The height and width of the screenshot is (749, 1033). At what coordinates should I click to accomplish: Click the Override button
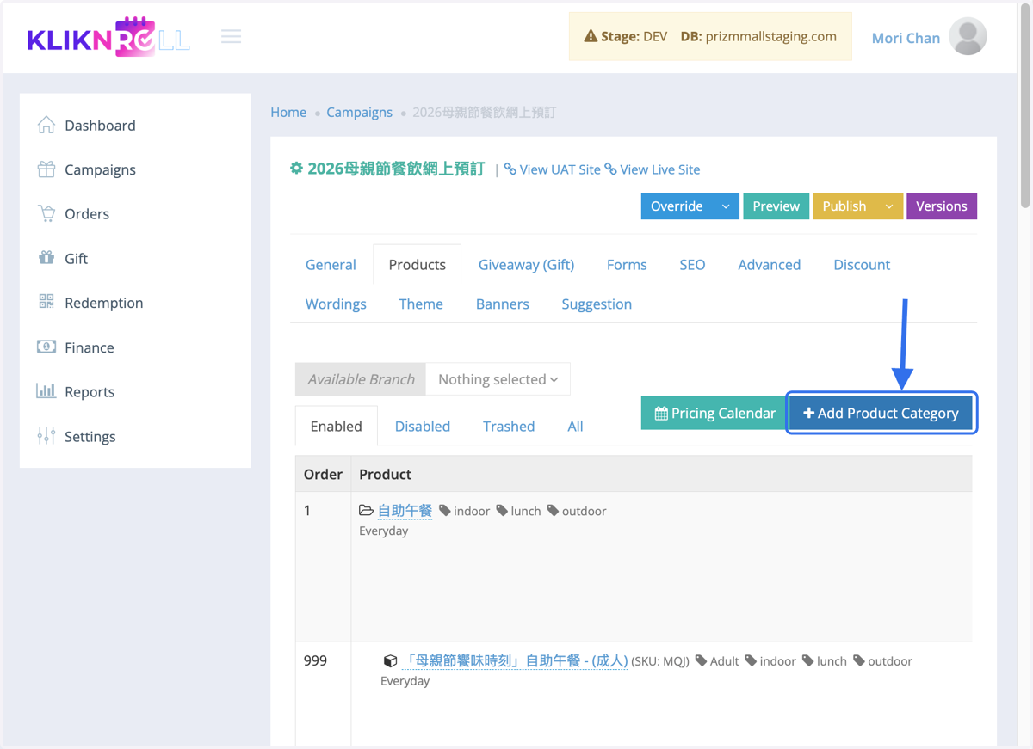[x=677, y=206]
